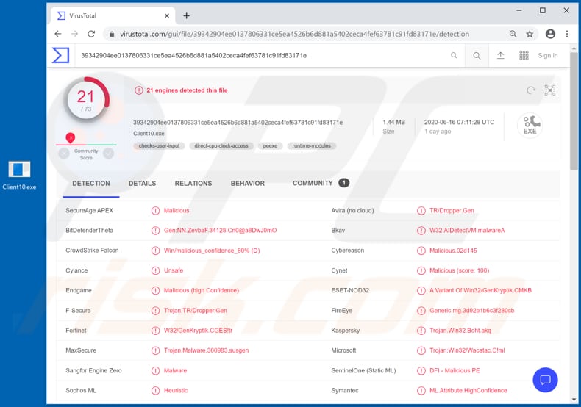The width and height of the screenshot is (581, 407).
Task: Click the alert icon beside Sophos ML Heuristic
Action: [x=156, y=390]
